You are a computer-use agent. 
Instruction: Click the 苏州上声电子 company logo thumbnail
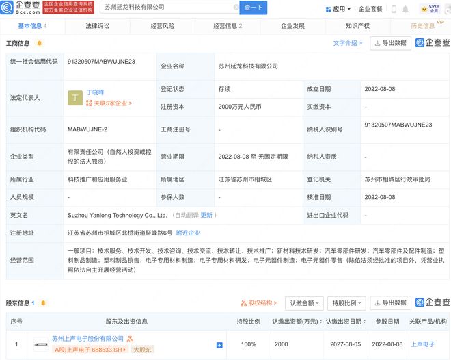click(40, 344)
